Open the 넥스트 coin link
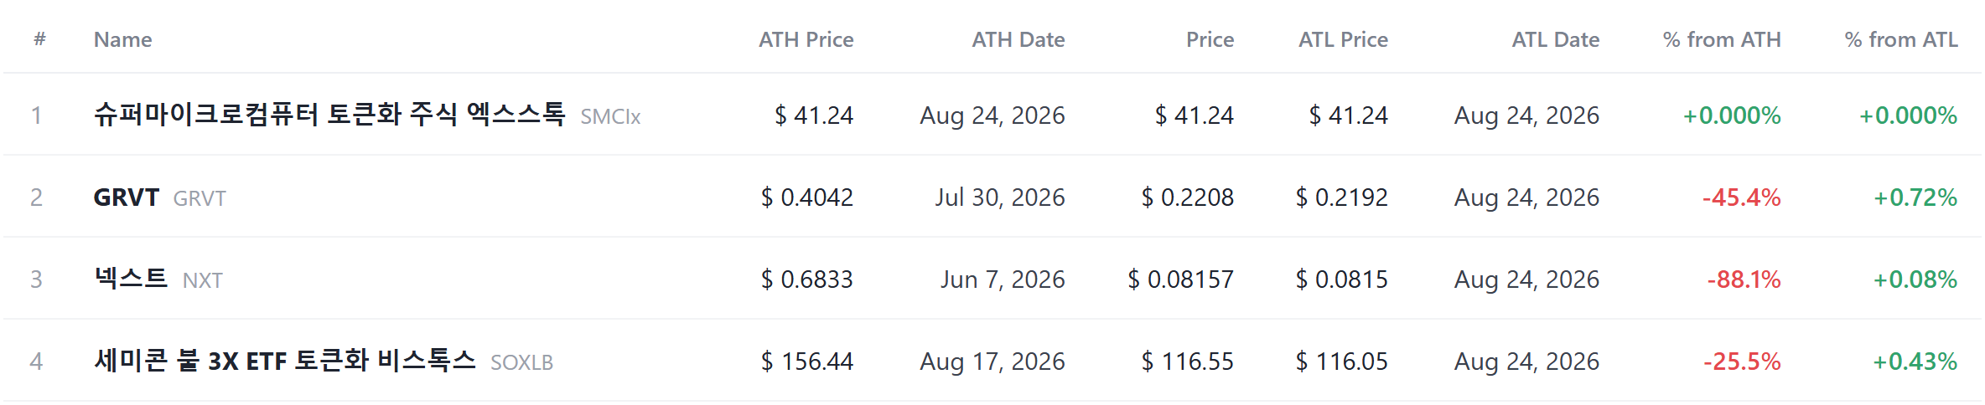This screenshot has height=405, width=1985. (131, 279)
